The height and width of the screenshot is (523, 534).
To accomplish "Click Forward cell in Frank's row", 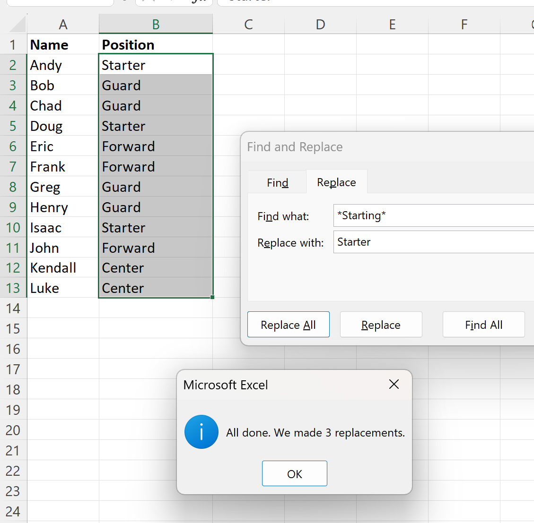I will 156,166.
